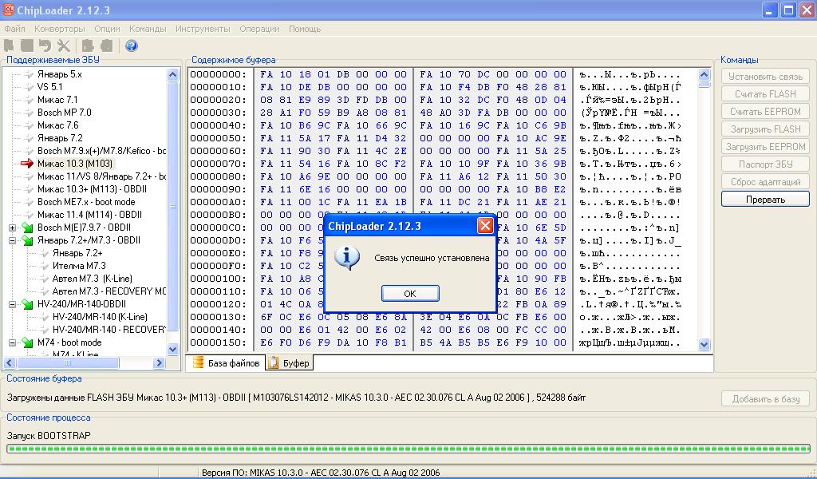
Task: Click the first grey folder icon after the toolbar separator
Action: click(x=88, y=46)
